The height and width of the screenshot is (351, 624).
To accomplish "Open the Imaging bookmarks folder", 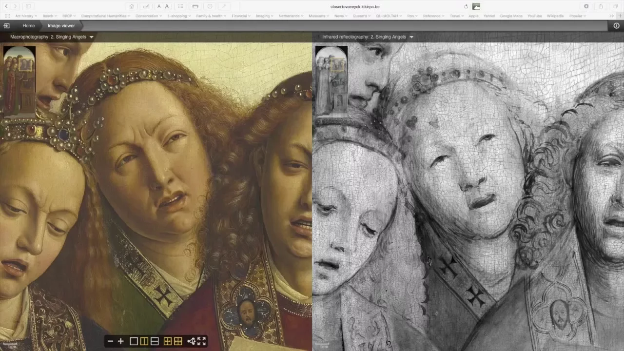I will (x=265, y=16).
